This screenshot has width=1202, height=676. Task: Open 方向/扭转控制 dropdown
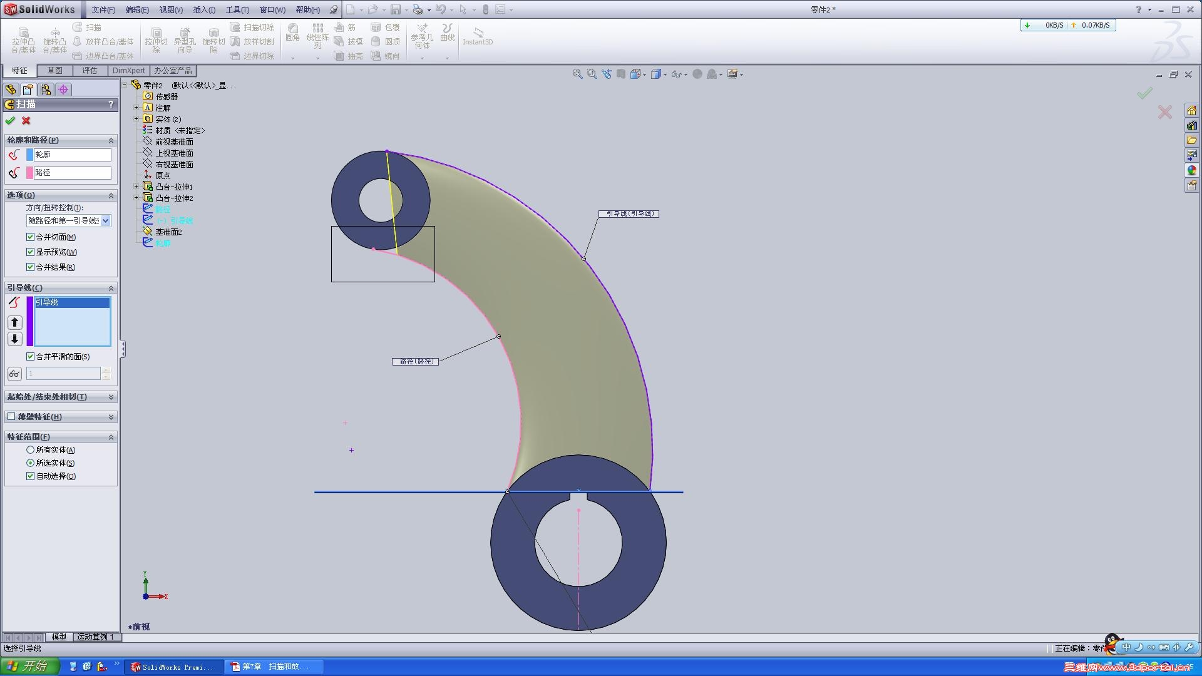(106, 221)
